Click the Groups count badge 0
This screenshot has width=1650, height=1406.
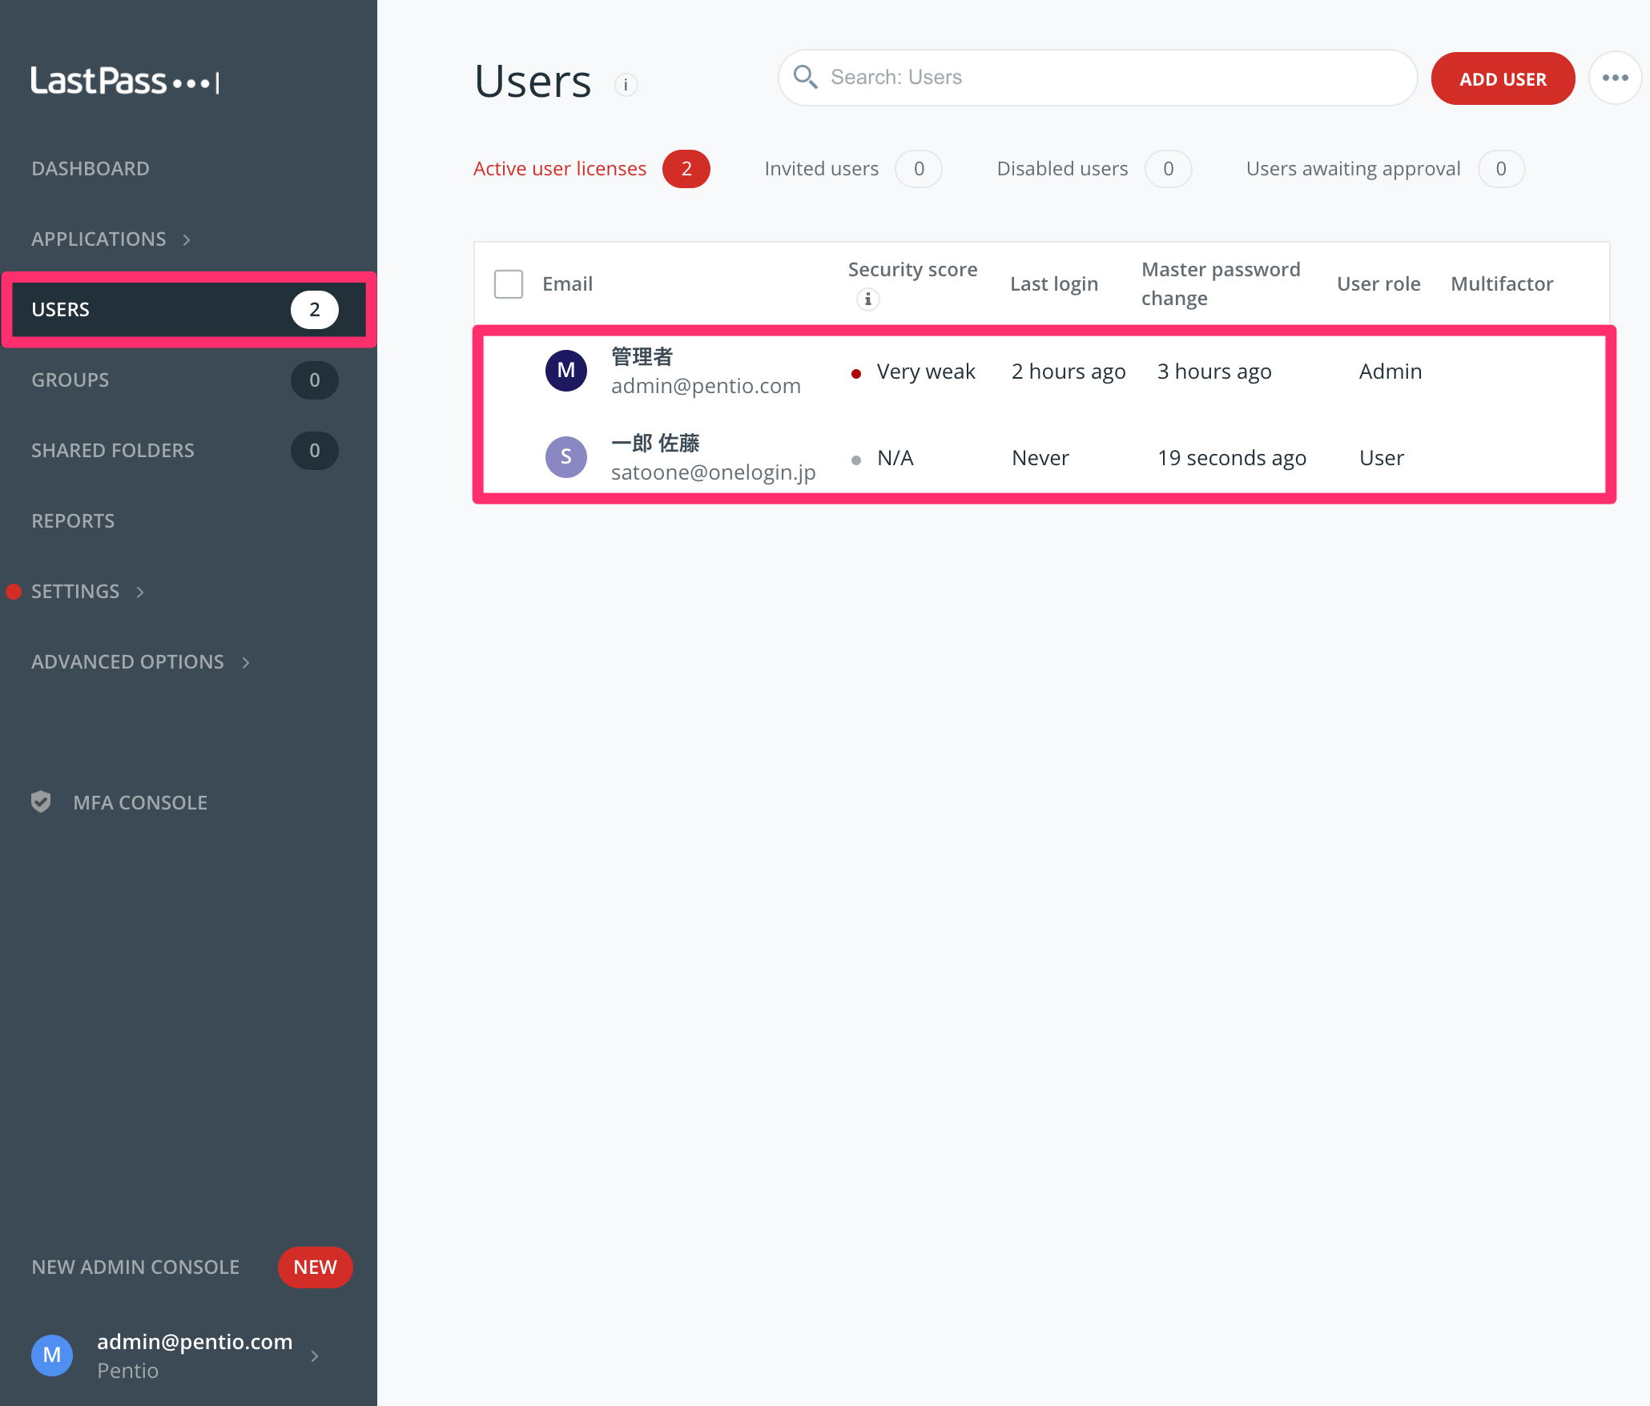point(315,380)
